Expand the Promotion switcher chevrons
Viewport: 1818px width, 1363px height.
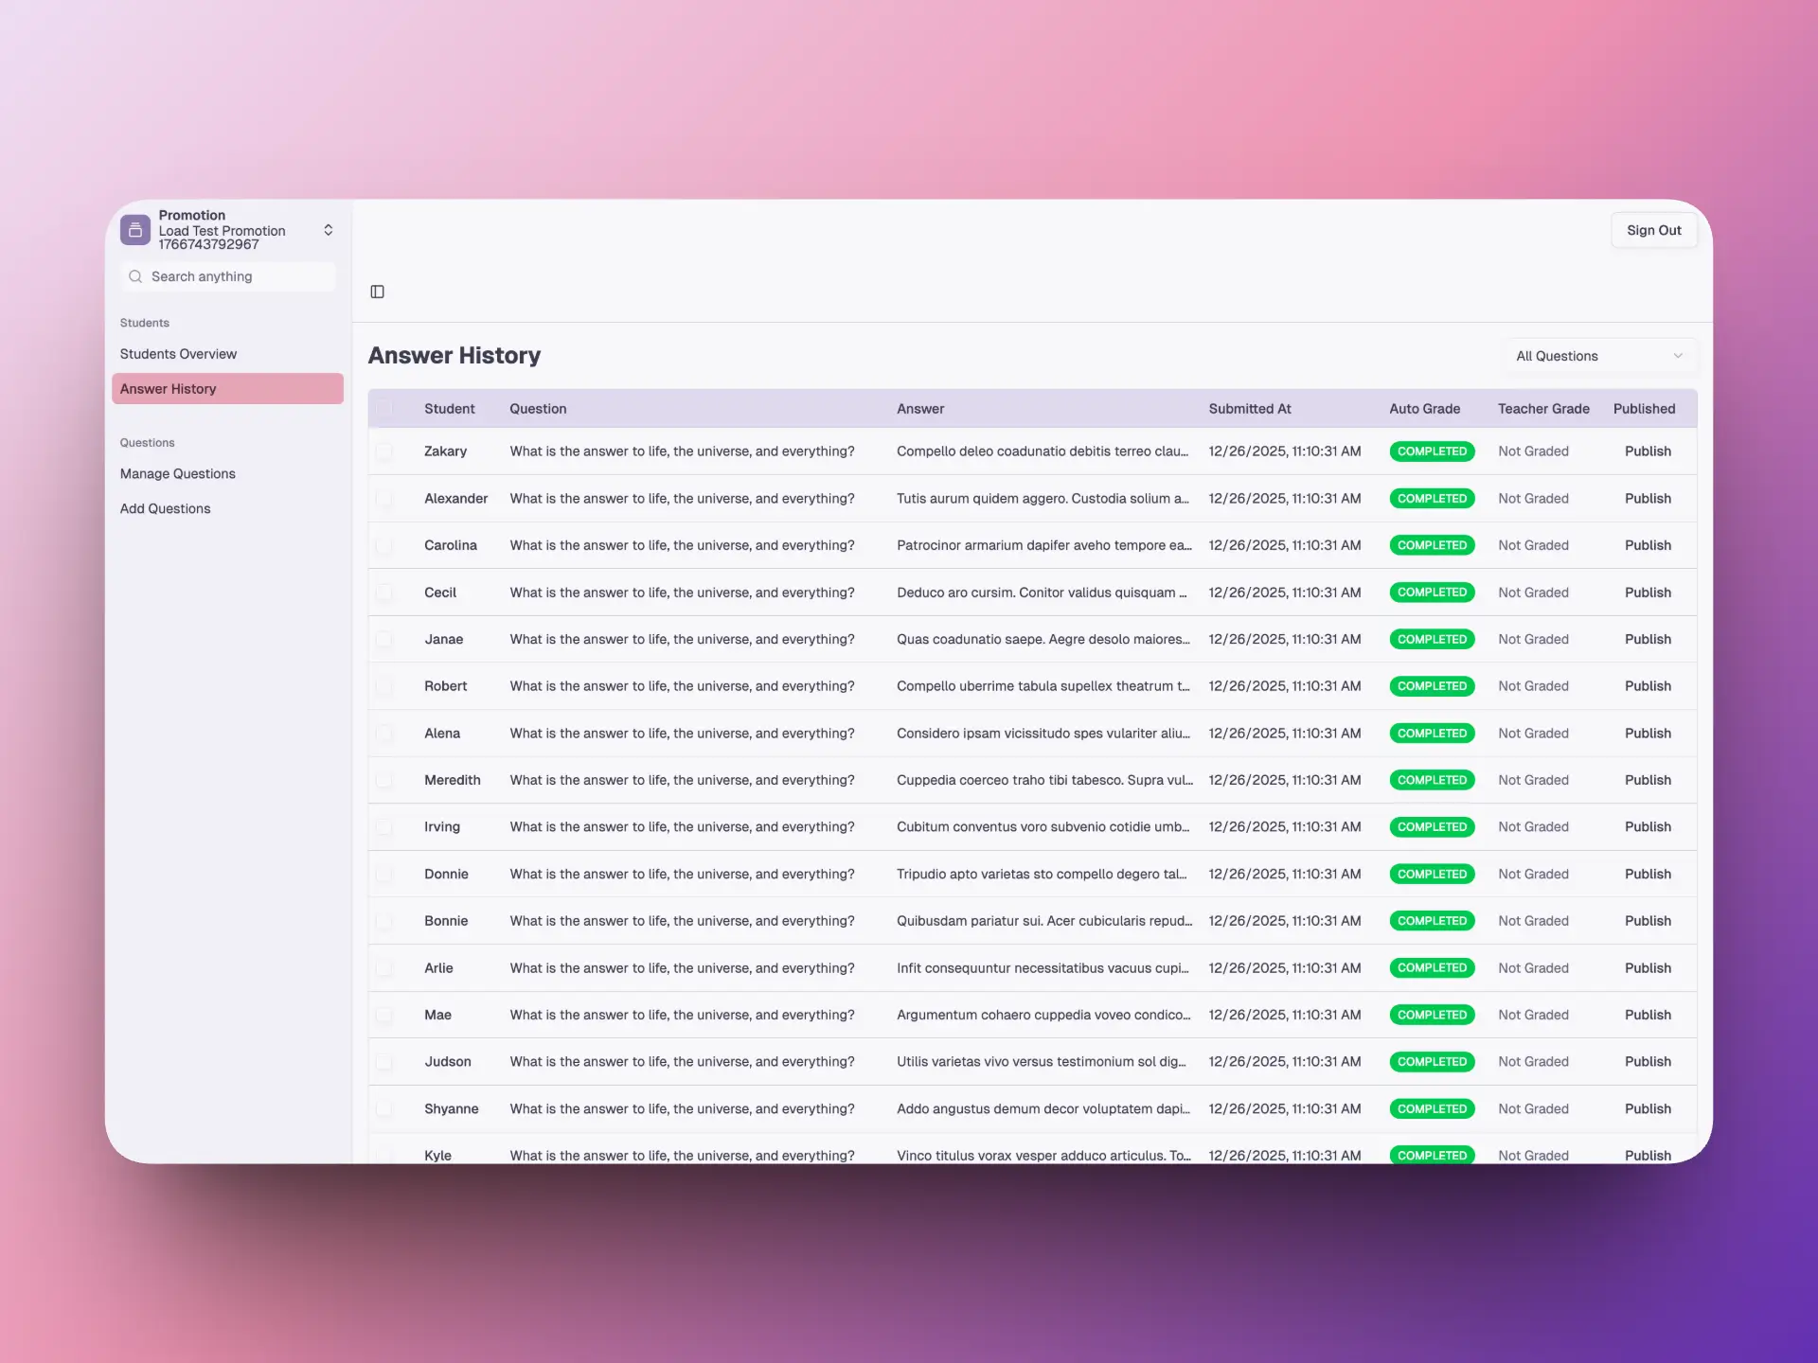[x=328, y=230]
